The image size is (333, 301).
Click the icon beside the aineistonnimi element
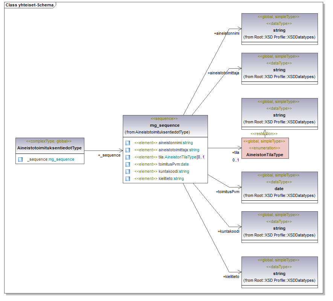point(128,143)
